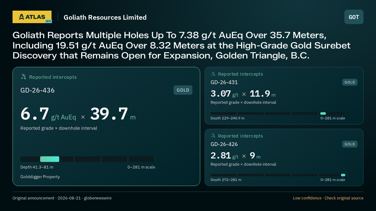Click the Golddigger Property label
This screenshot has height=211, width=376.
[40, 177]
